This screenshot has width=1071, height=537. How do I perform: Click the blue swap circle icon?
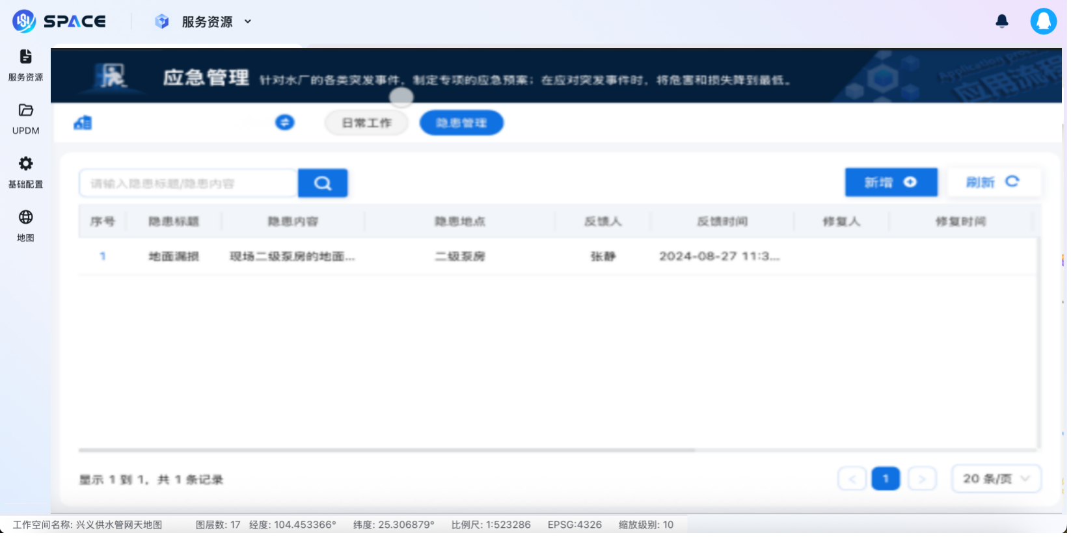tap(285, 122)
